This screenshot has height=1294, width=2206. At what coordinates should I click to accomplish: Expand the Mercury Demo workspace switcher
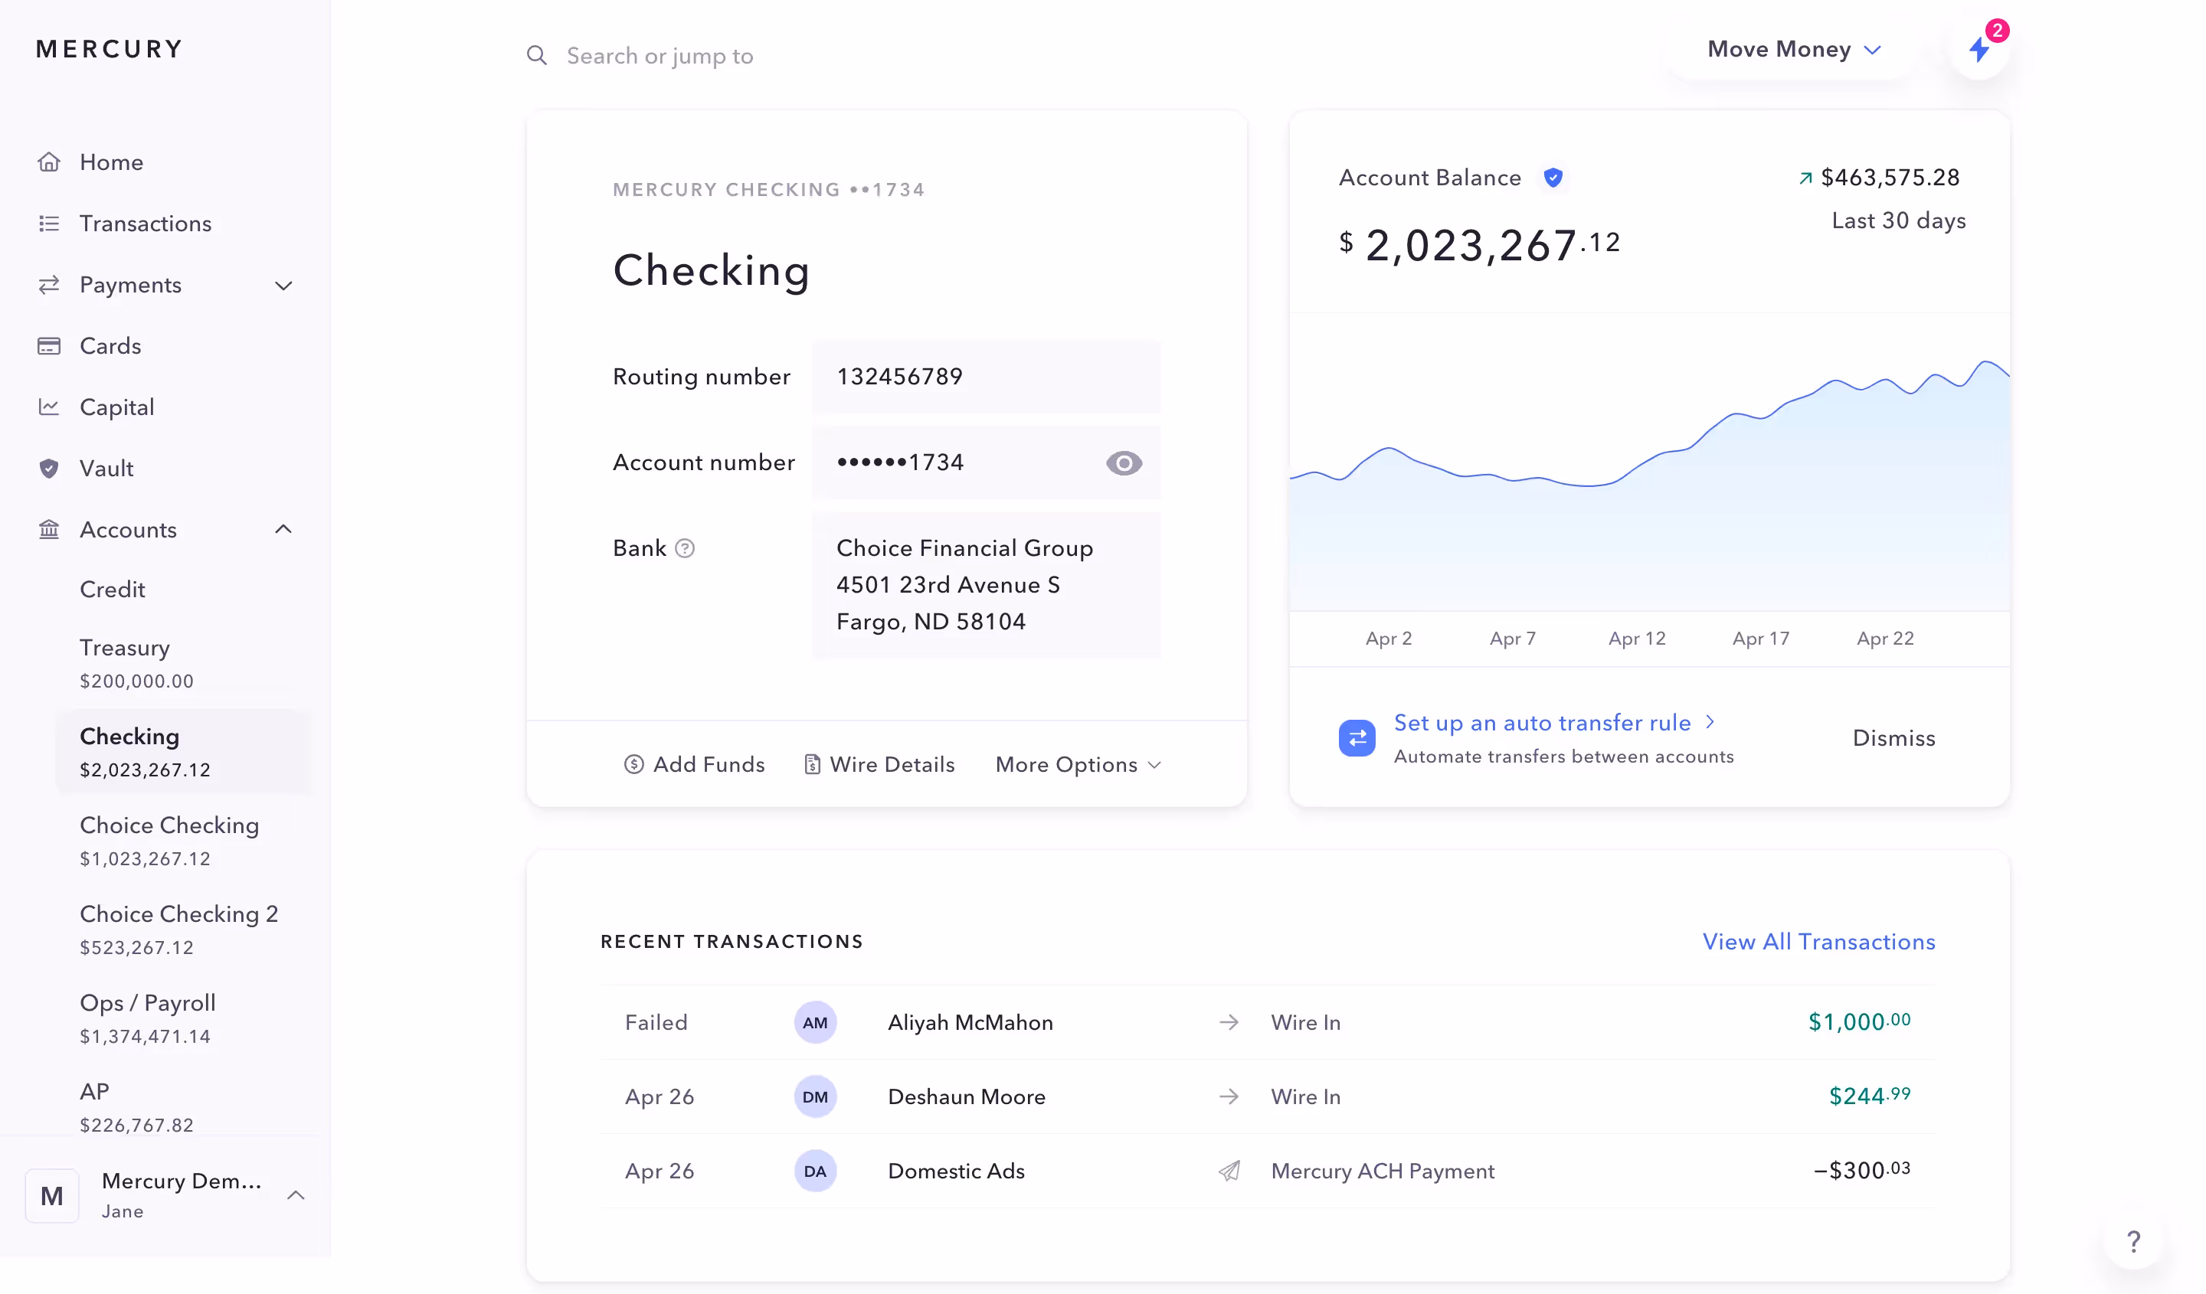(x=296, y=1195)
